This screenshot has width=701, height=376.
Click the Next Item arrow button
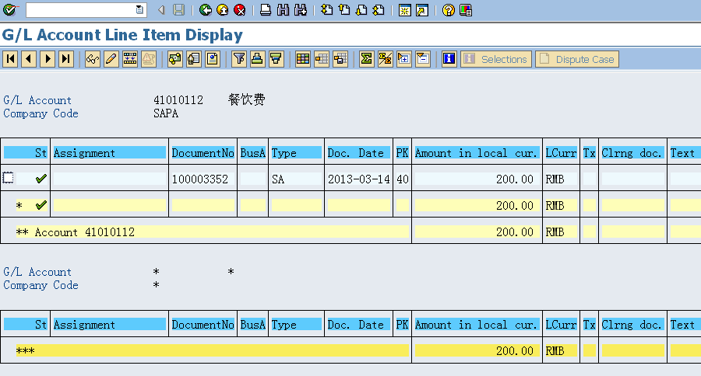[48, 59]
